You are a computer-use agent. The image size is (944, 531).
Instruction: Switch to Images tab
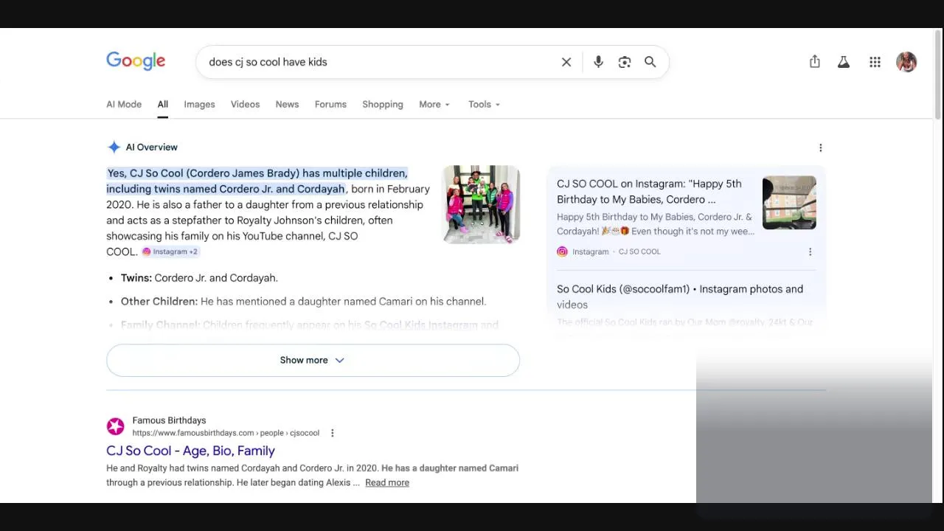[x=199, y=104]
